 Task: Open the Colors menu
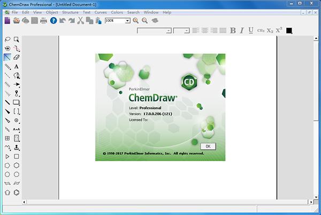coord(117,12)
